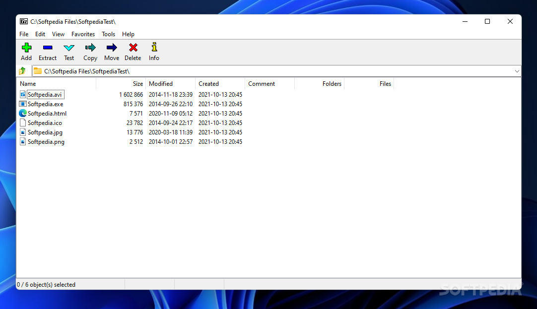Click the size value 13 776
Screen dimensions: 537x309
click(134, 132)
